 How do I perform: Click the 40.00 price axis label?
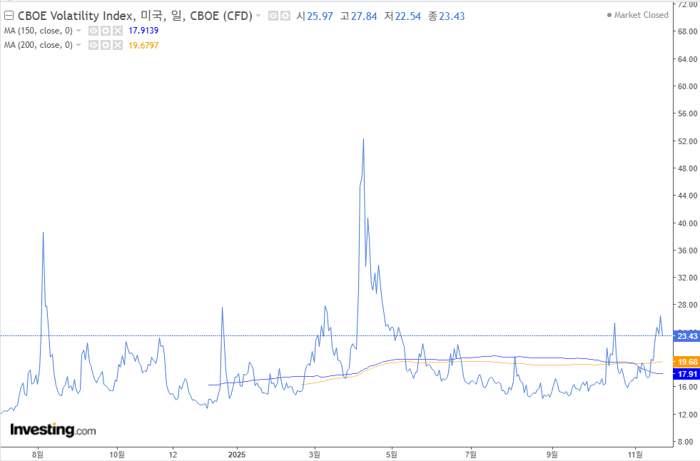[x=687, y=223]
